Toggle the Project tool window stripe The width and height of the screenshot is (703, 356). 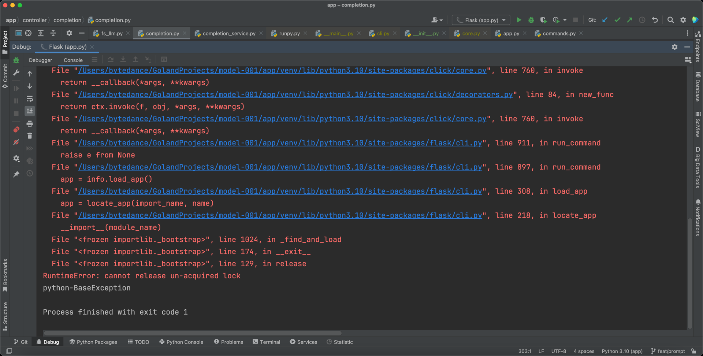pos(5,42)
